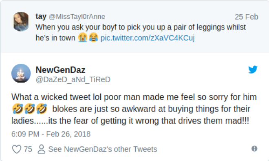Viewport: 269px width, 161px height.
Task: Open the tweet info icon
Action: 254,149
